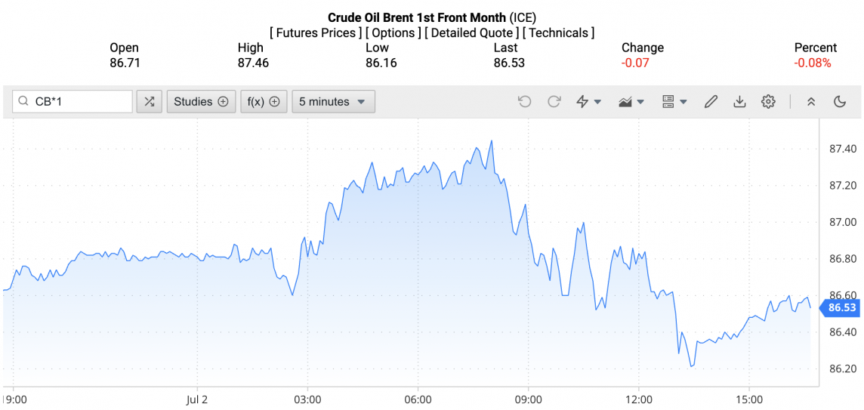Redo the chart change
The width and height of the screenshot is (864, 410).
click(554, 102)
